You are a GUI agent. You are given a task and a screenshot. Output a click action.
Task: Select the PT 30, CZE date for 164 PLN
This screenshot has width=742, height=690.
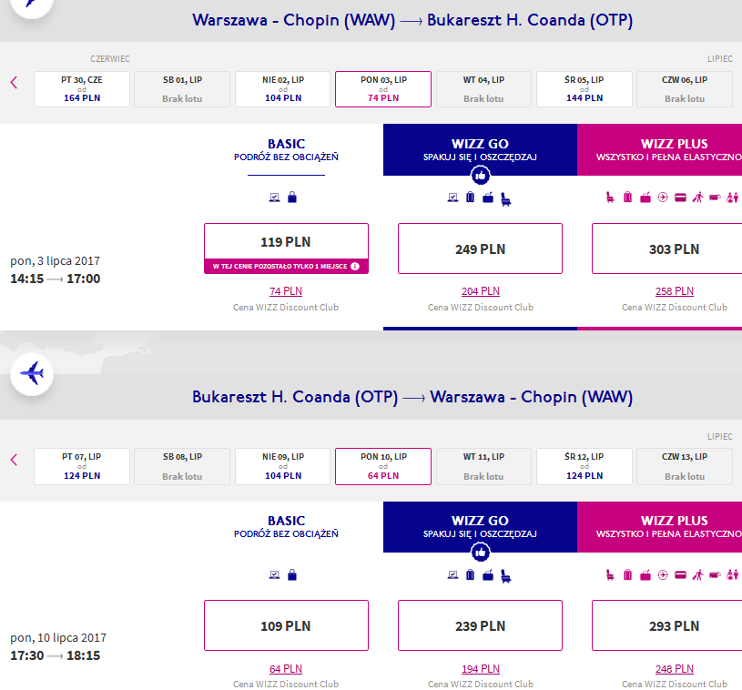click(x=82, y=89)
